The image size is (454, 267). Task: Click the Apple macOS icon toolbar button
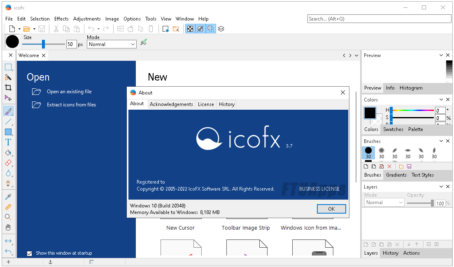(x=130, y=29)
